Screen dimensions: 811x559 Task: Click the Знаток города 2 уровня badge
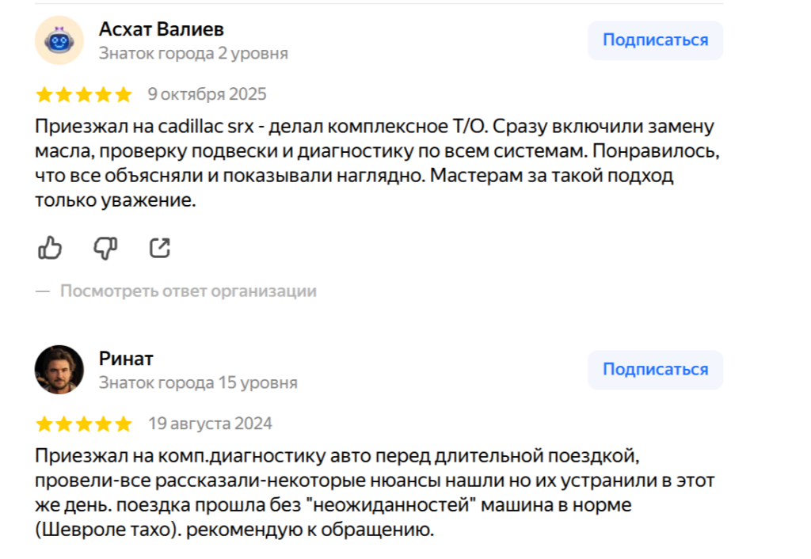tap(193, 54)
